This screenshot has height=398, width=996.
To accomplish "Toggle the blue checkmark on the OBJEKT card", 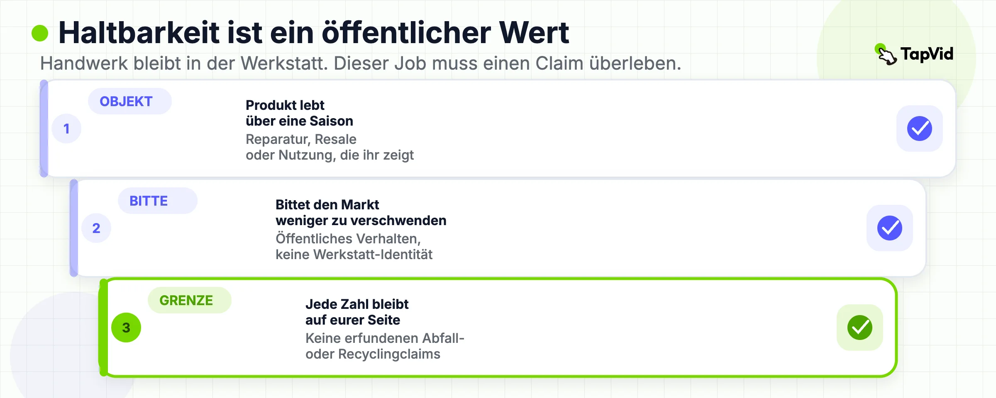I will tap(920, 129).
